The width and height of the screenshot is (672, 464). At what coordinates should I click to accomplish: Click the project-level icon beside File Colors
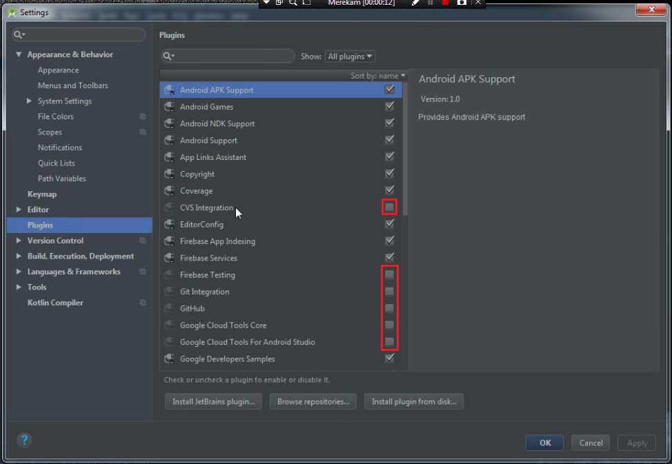[x=143, y=117]
